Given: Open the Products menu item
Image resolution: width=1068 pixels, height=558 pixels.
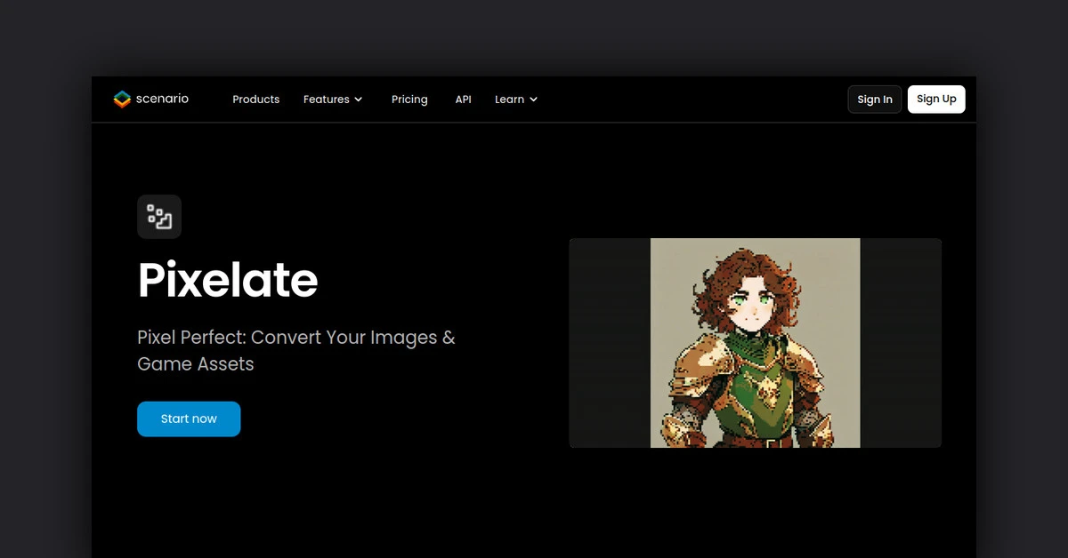Looking at the screenshot, I should point(255,100).
